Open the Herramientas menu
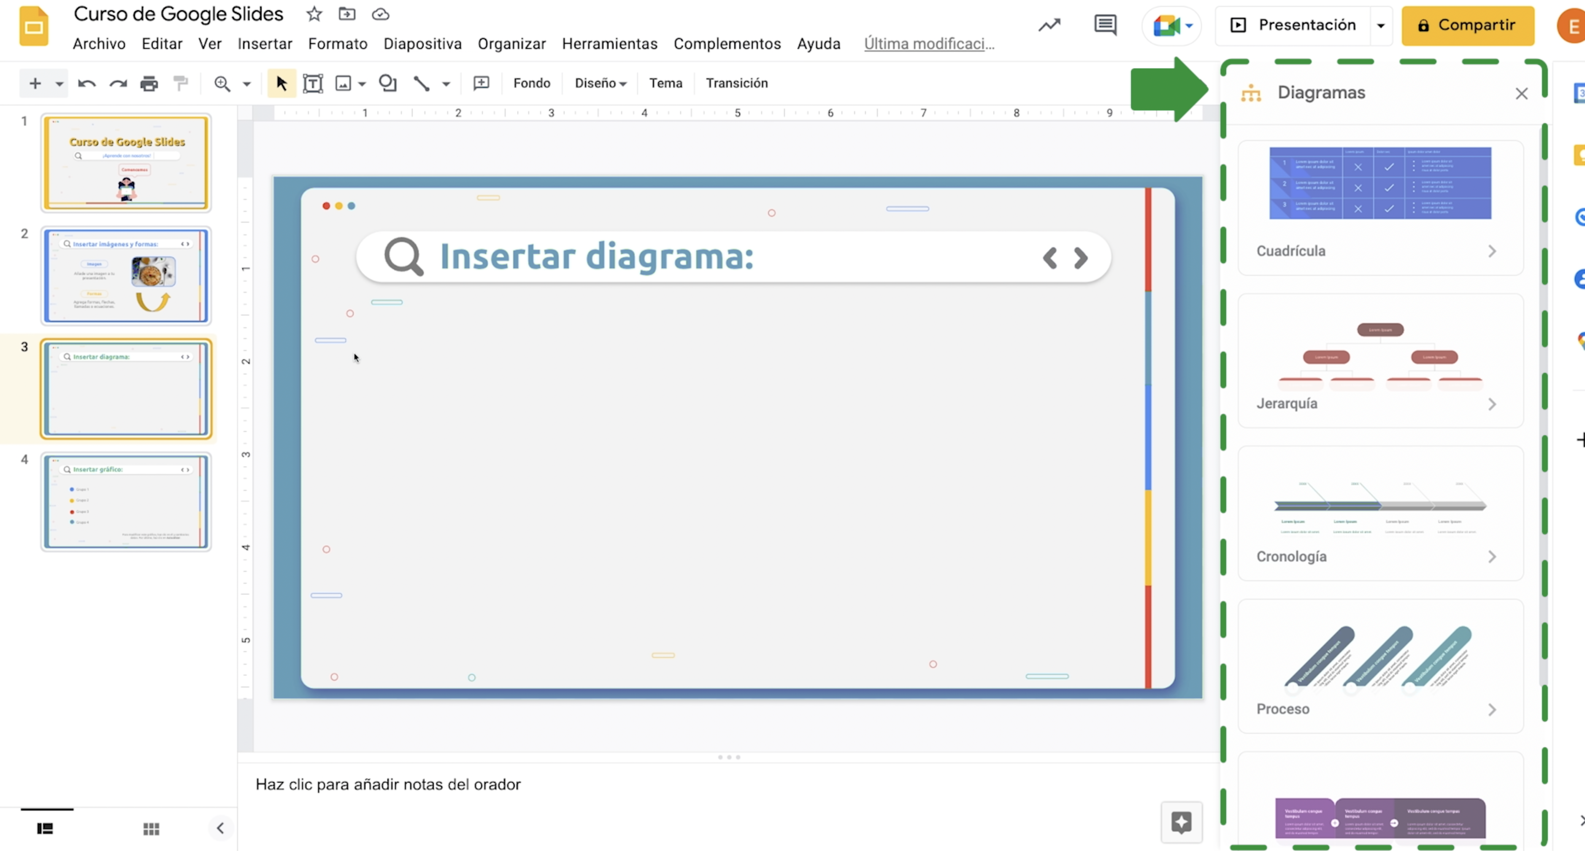1585x851 pixels. (610, 43)
